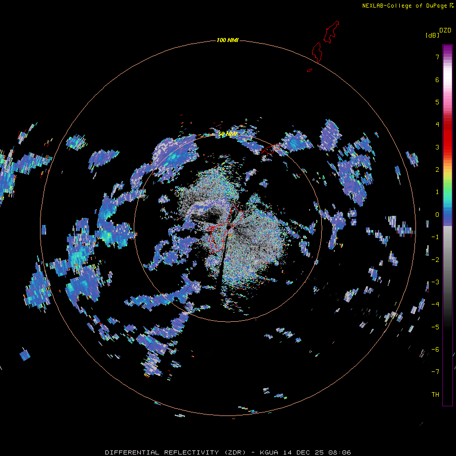Click the TH threshold label on the scale

coord(435,395)
